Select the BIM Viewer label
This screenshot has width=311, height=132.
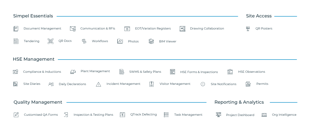(168, 41)
